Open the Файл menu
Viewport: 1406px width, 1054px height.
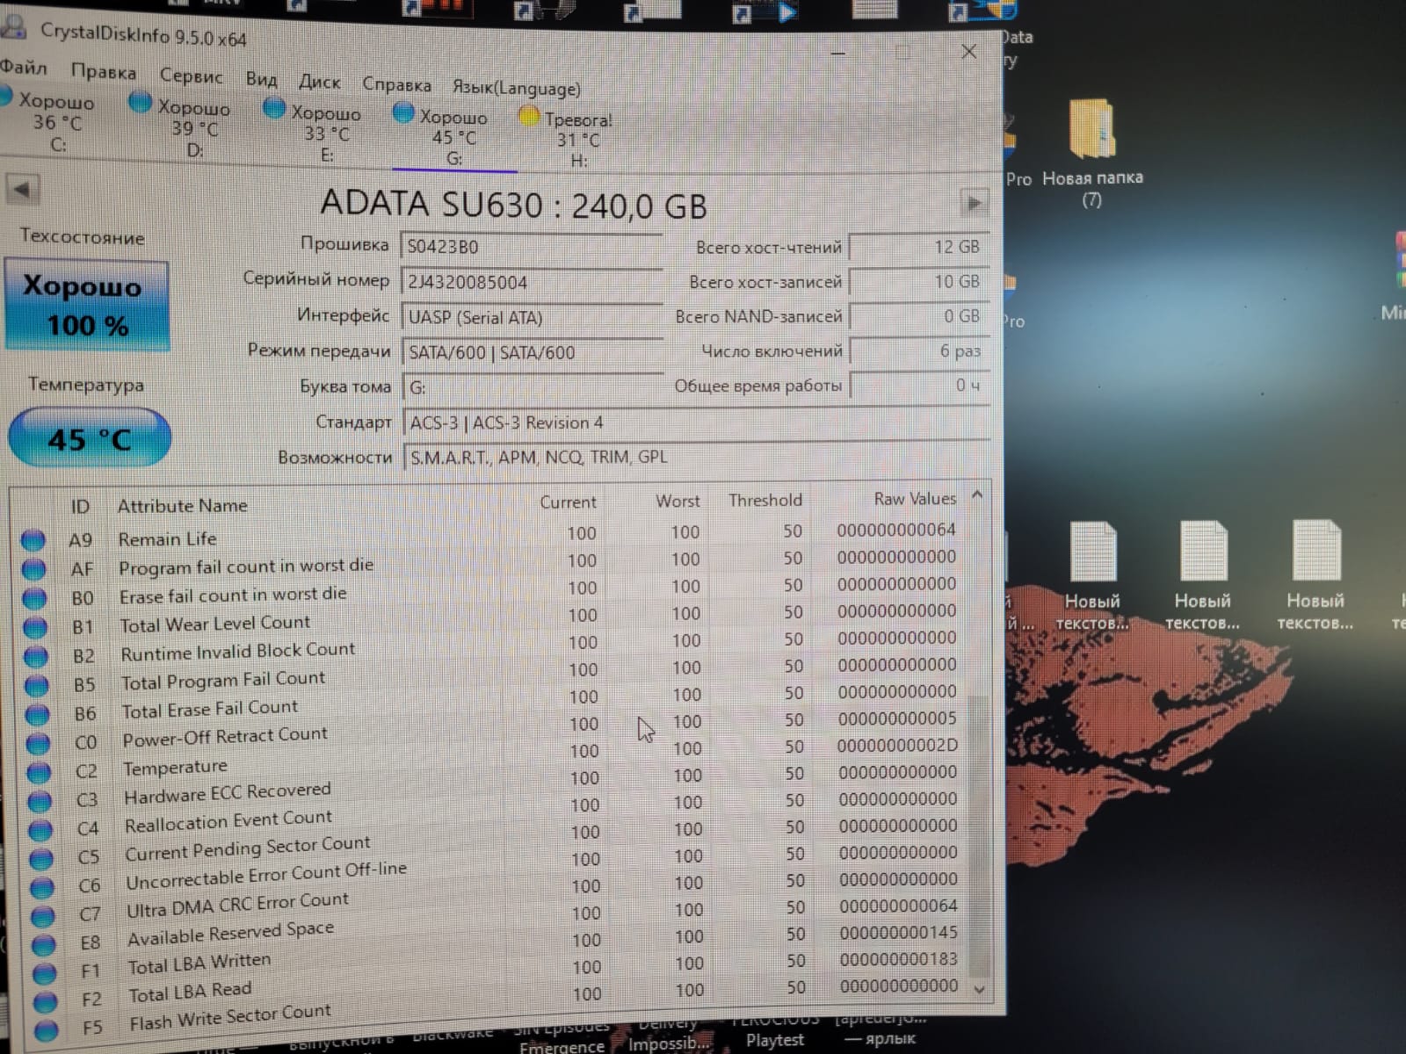(x=24, y=67)
